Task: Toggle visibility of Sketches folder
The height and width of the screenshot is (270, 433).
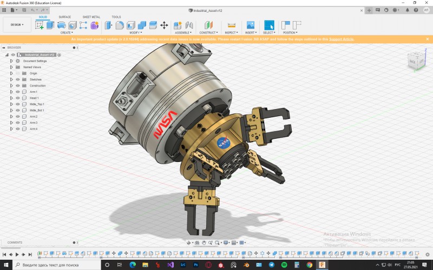Action: pyautogui.click(x=17, y=79)
